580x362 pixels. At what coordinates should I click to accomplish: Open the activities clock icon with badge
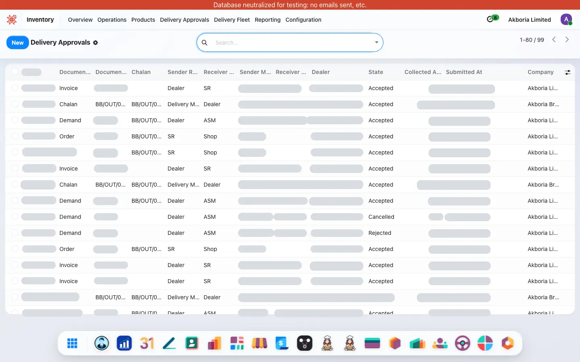492,19
